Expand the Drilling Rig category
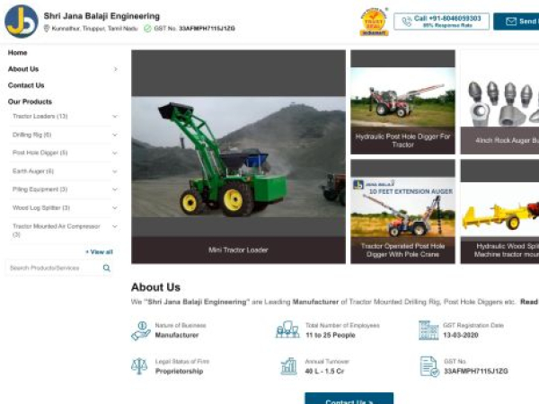This screenshot has width=539, height=404. [x=114, y=135]
